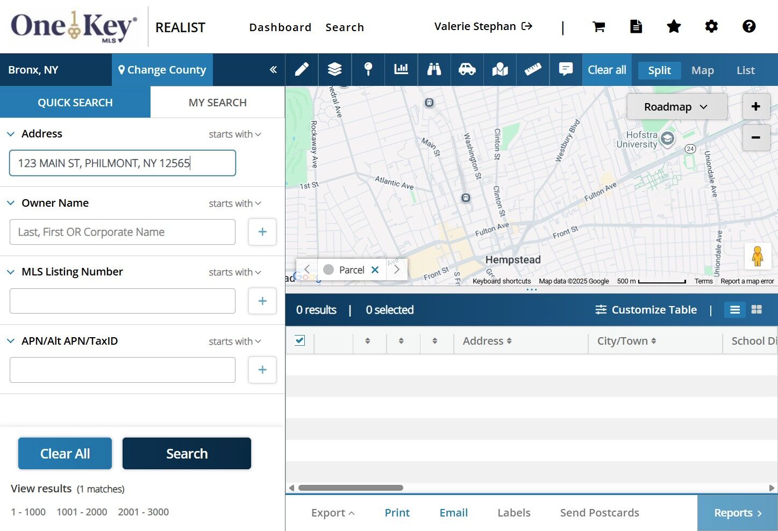Open the Reports panel

click(738, 513)
